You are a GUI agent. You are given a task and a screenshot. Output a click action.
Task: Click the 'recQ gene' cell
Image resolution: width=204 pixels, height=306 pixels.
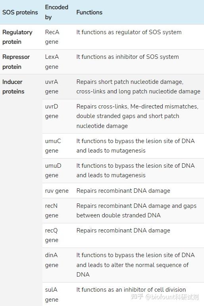click(x=52, y=235)
